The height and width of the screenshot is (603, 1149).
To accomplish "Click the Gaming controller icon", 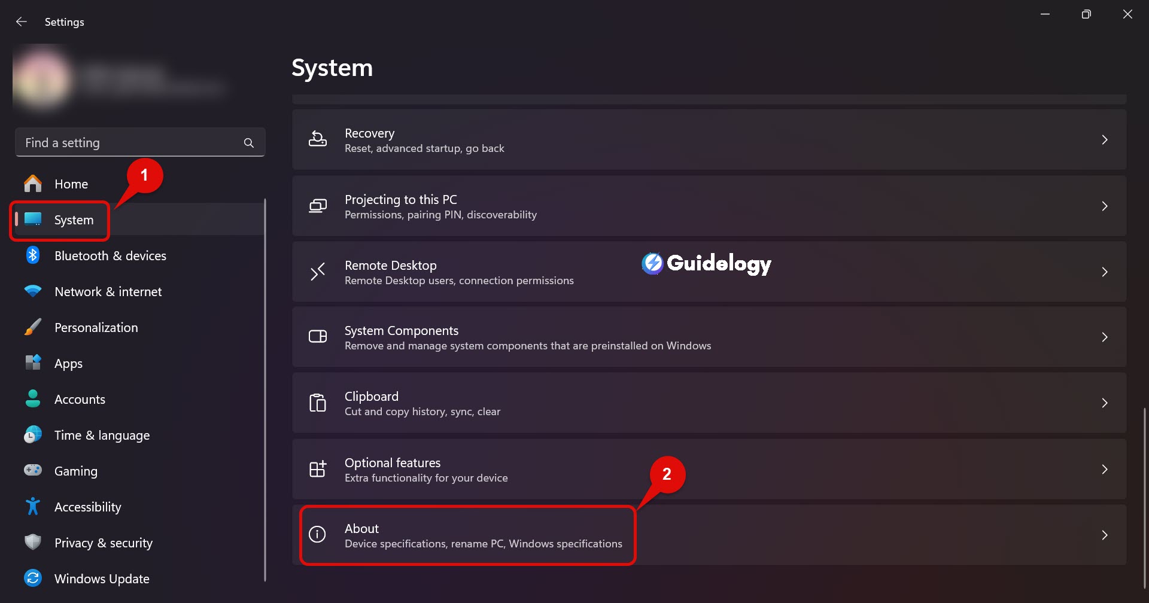I will (33, 471).
